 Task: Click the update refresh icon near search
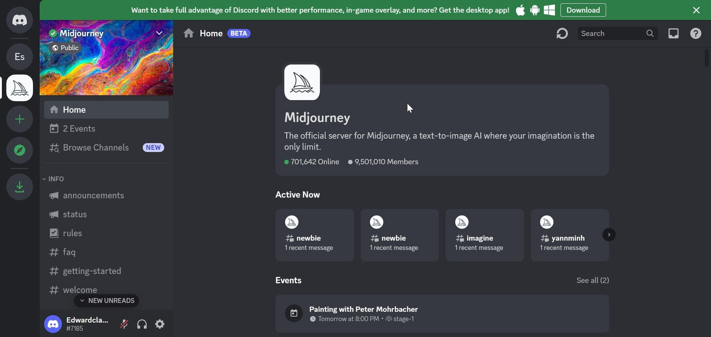[x=562, y=34]
